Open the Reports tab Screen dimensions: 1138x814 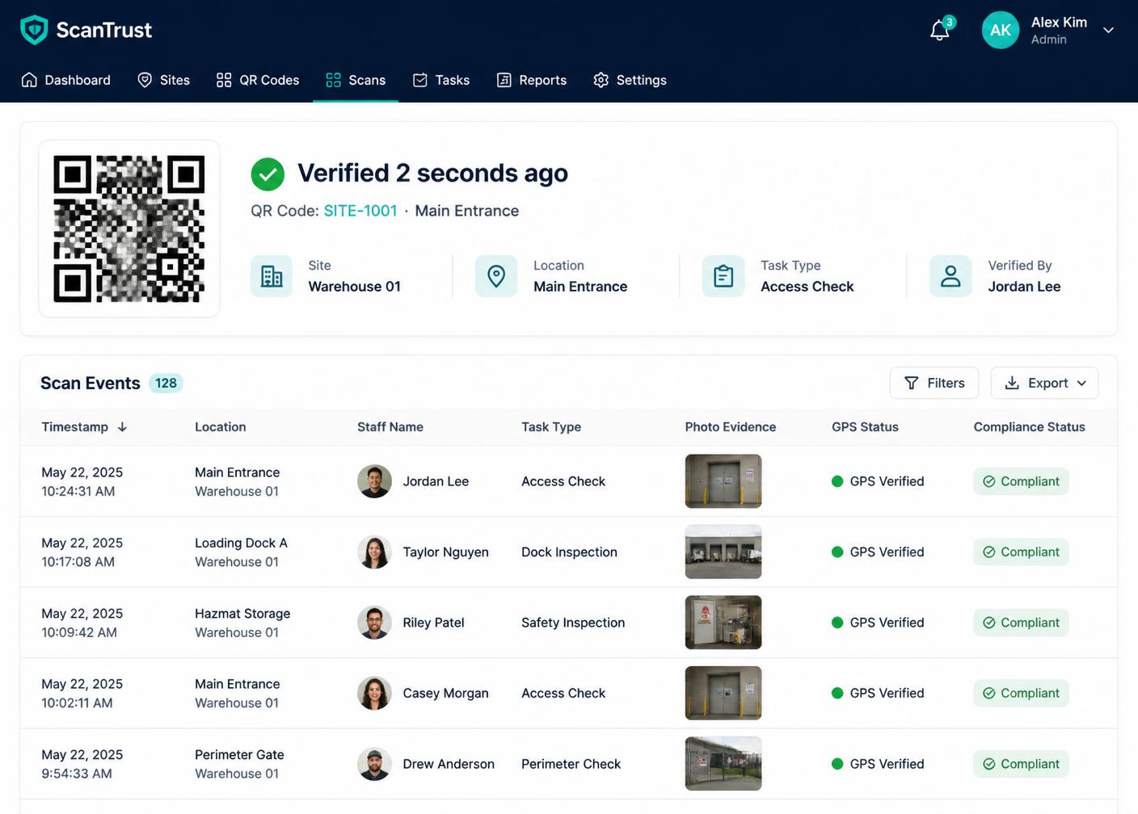[x=532, y=80]
